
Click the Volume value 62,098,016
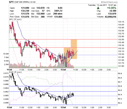[x=111, y=17]
